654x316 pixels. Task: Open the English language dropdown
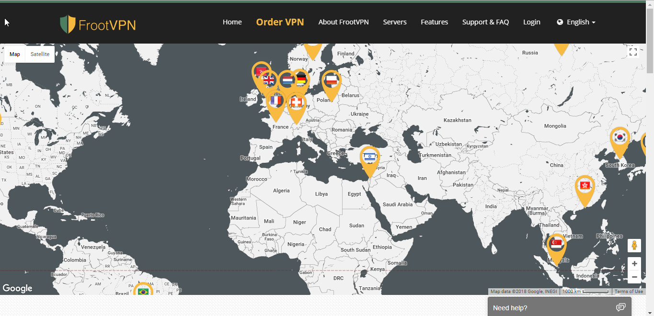tap(576, 22)
